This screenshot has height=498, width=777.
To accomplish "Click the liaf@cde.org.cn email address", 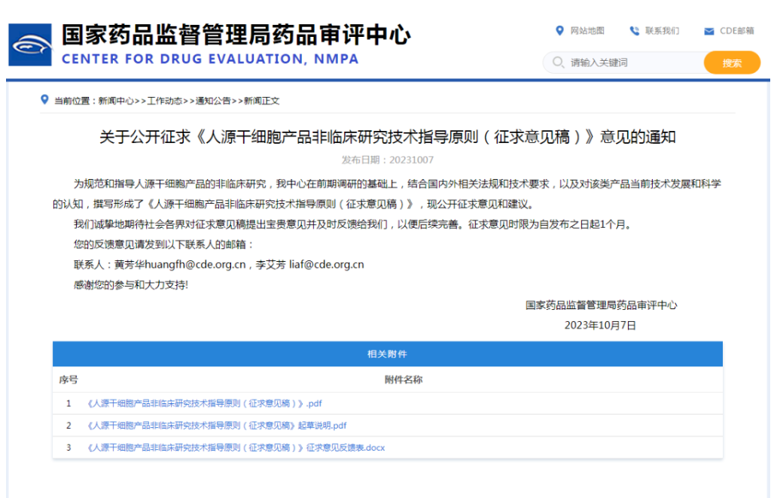I will [325, 265].
